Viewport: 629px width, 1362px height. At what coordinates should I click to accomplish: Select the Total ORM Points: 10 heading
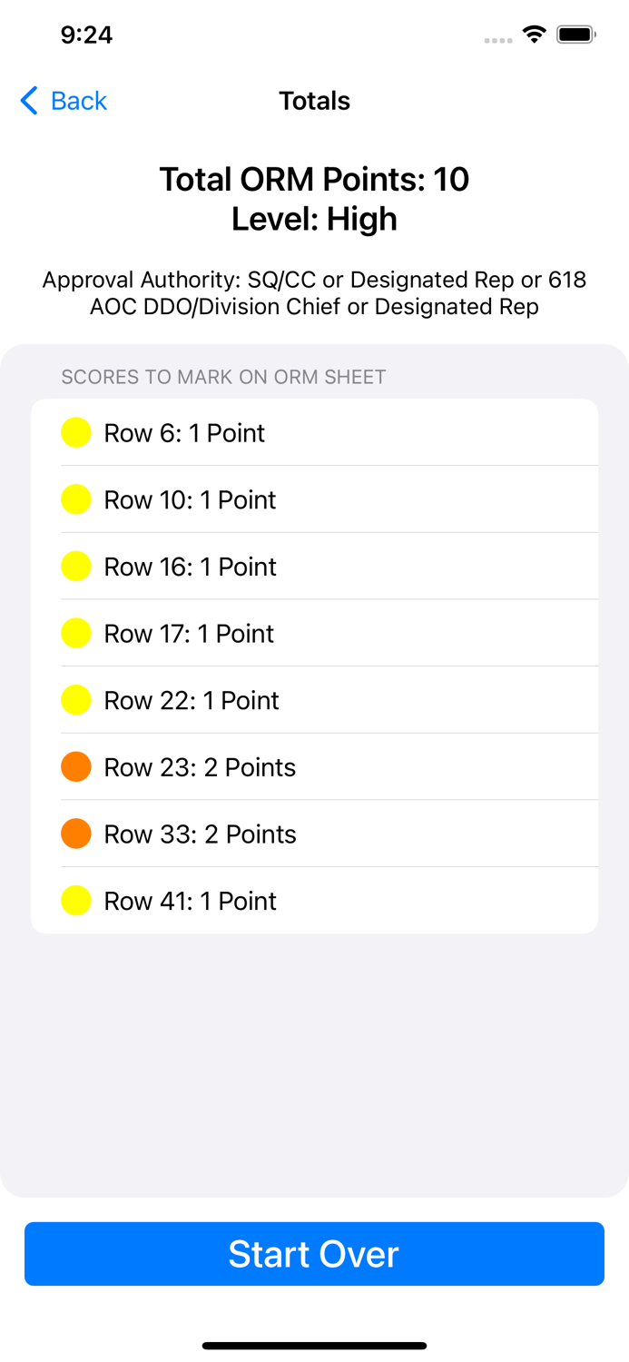314,179
